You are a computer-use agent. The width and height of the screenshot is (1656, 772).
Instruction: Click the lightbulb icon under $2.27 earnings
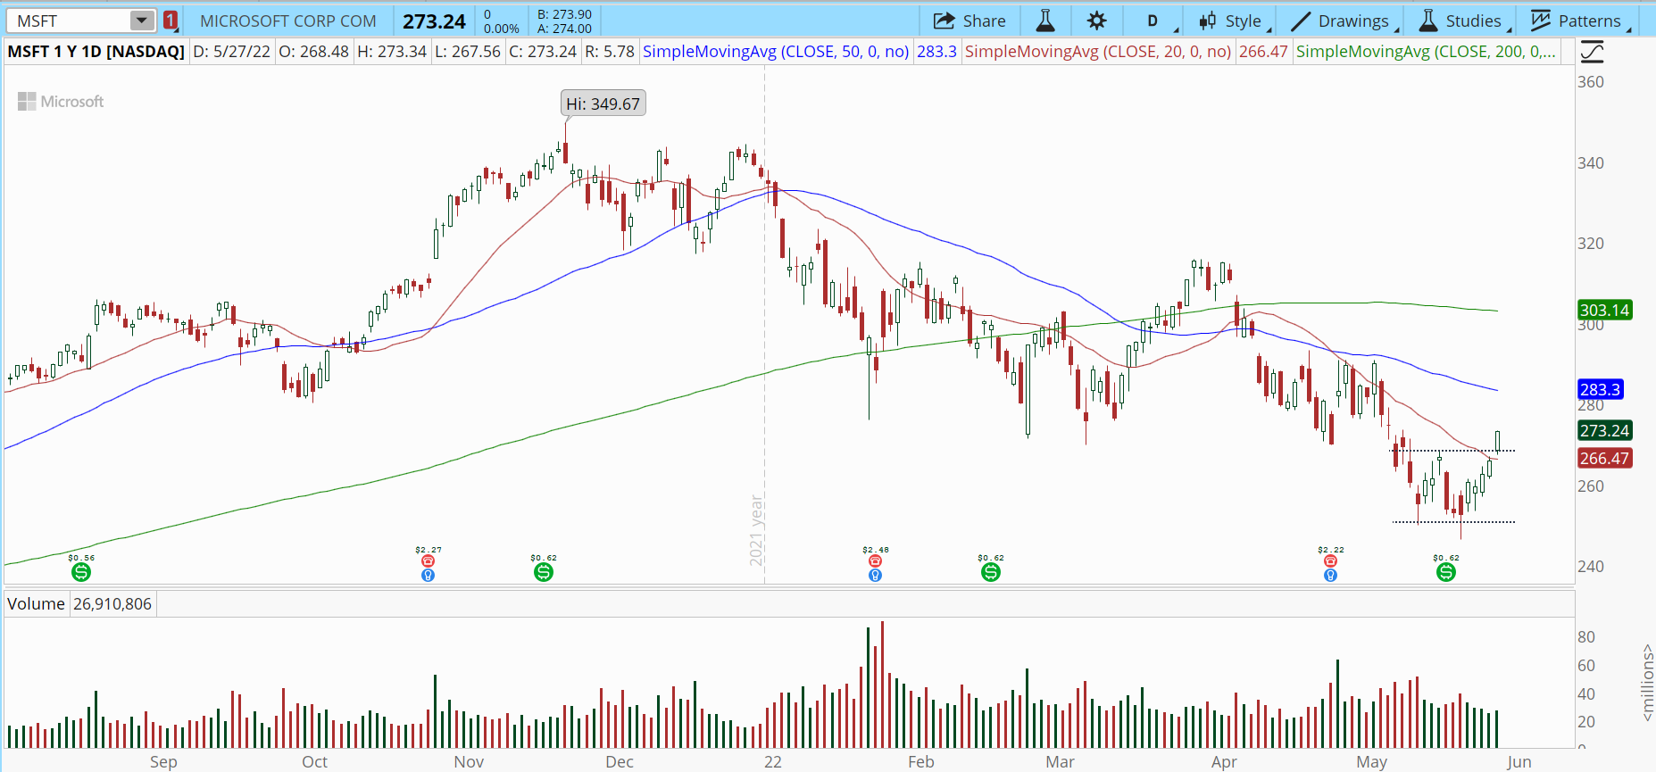click(429, 576)
